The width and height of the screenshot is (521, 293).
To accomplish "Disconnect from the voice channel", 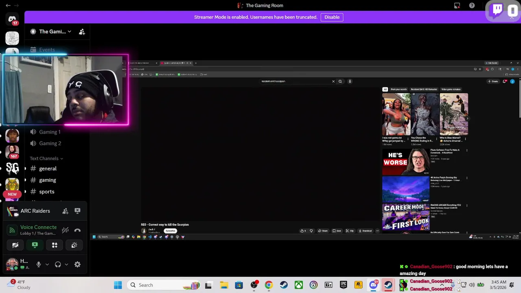I will click(x=77, y=230).
